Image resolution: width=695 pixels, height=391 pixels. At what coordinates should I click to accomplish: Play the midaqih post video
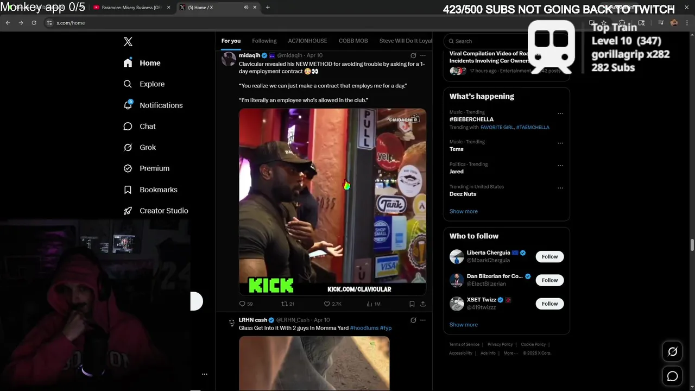pos(332,201)
